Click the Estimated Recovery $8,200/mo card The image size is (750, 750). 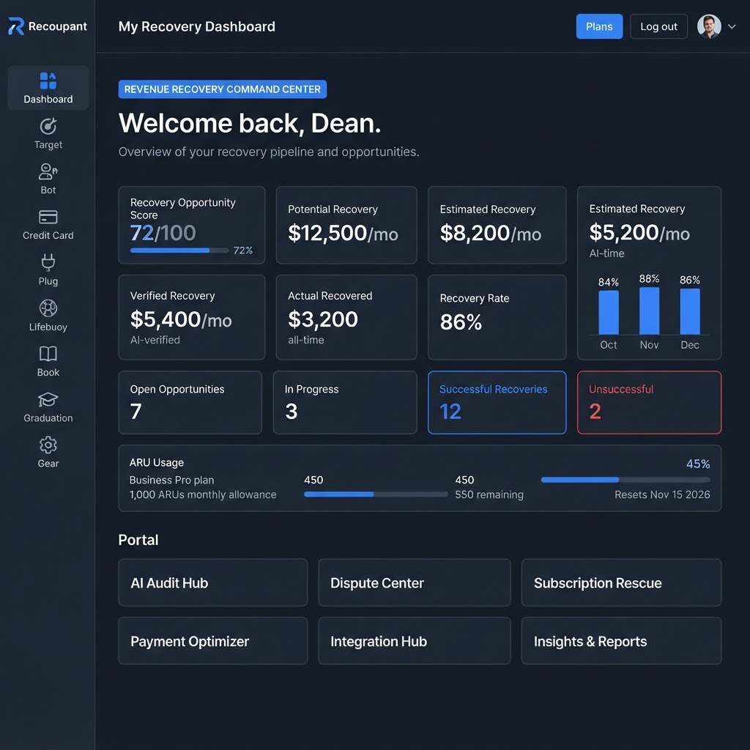pos(497,225)
